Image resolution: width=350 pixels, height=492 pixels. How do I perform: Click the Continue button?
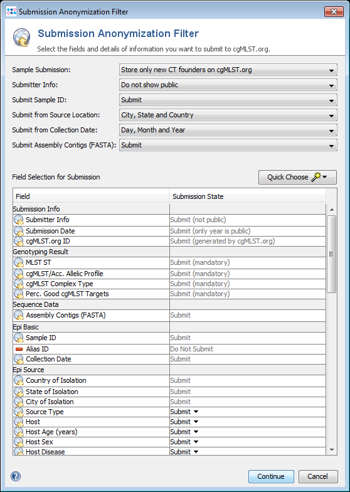[x=271, y=476]
